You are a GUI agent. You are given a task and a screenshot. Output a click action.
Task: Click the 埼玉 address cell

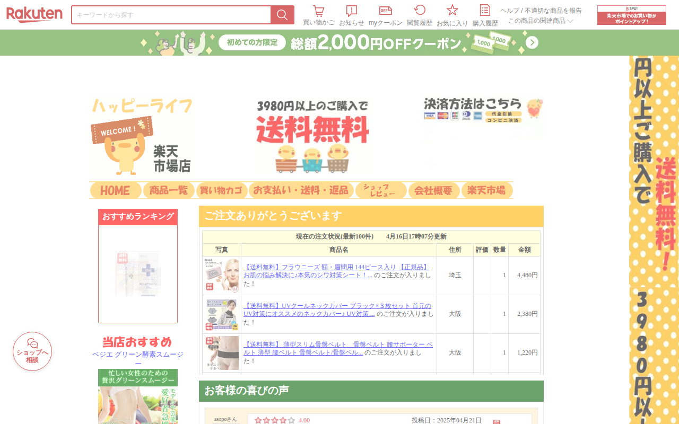(x=455, y=276)
